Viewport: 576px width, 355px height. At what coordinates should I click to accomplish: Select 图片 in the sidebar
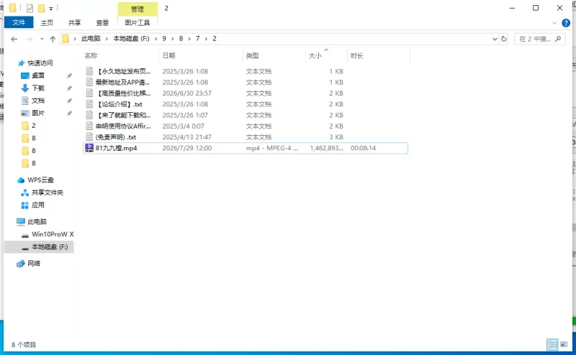pos(38,113)
